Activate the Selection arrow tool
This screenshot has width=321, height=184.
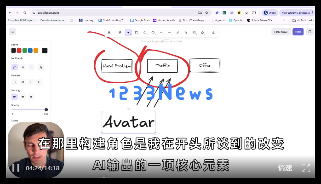point(128,33)
